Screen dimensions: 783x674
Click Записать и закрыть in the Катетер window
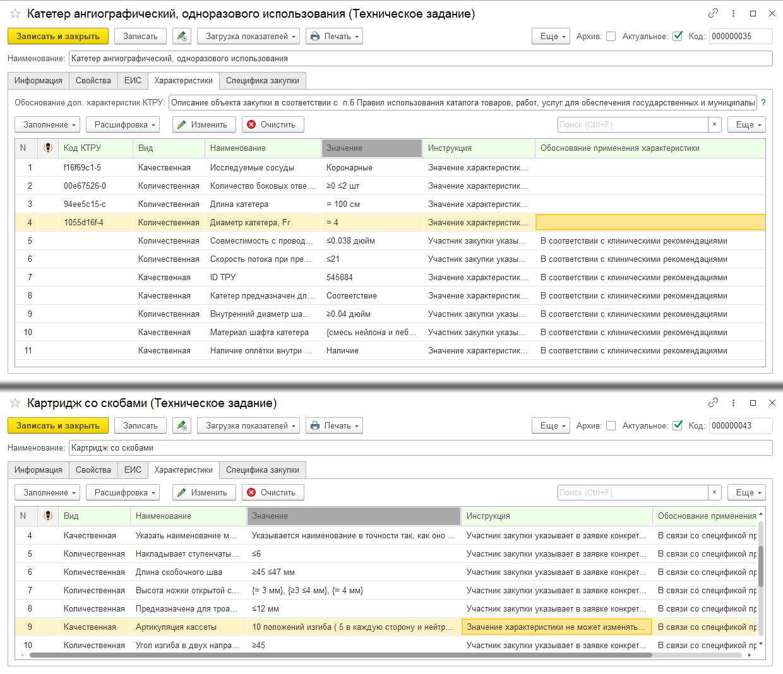(58, 37)
